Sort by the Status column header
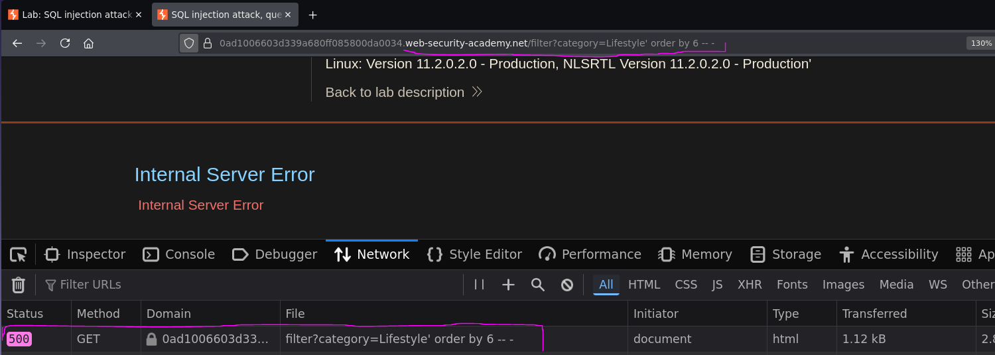995x355 pixels. click(36, 314)
